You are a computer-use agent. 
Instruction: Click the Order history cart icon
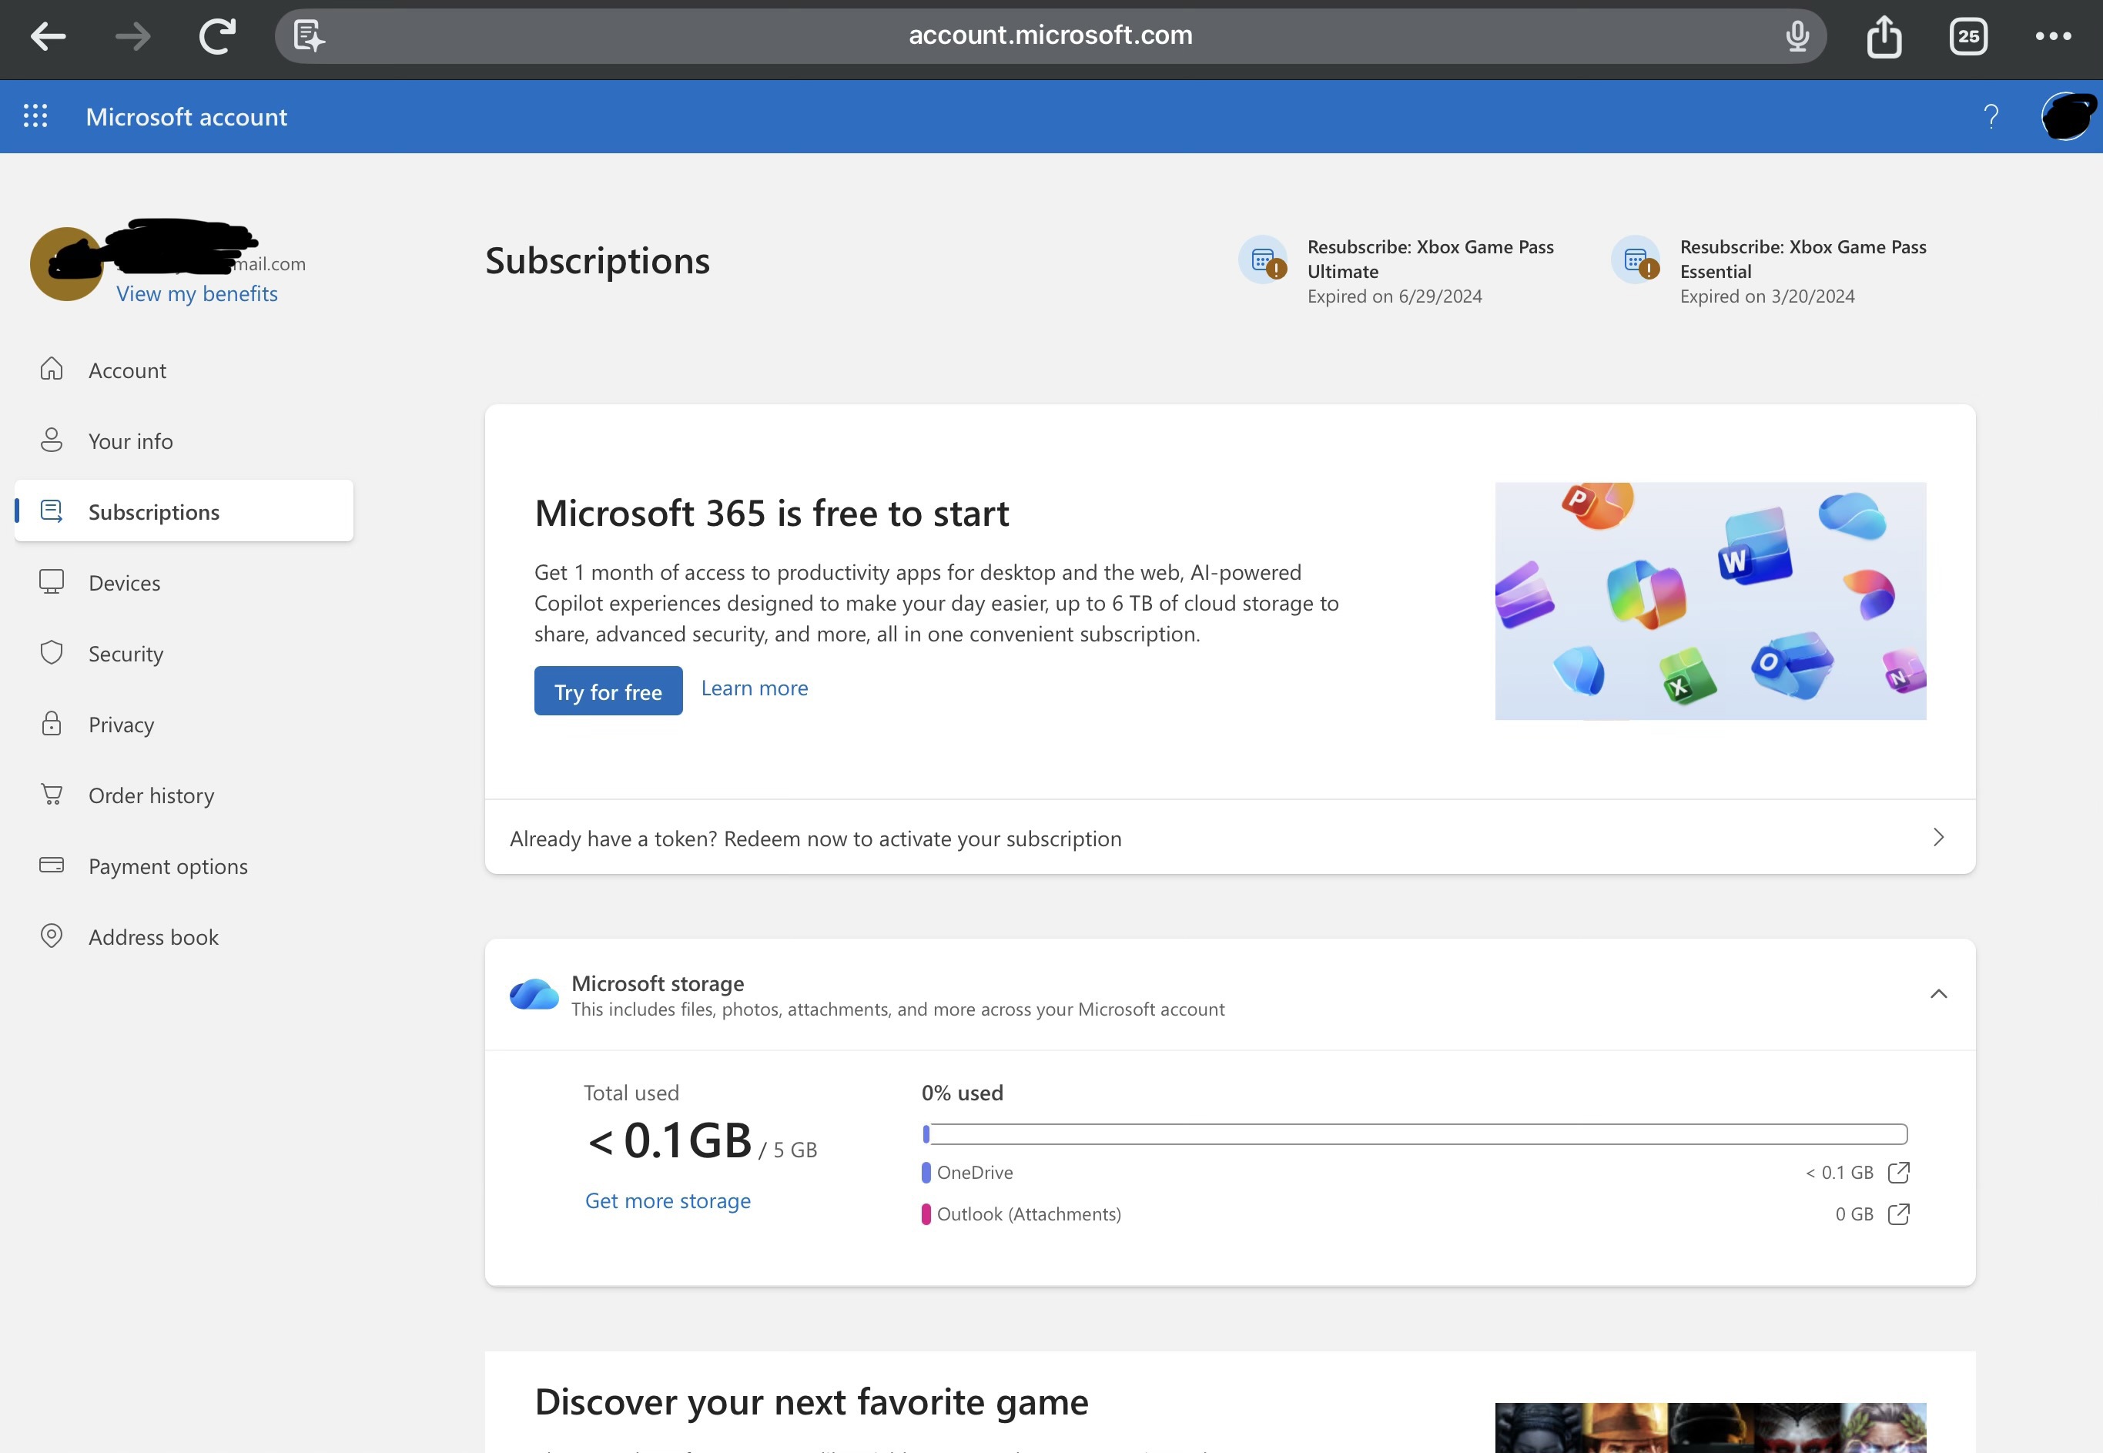pos(52,794)
